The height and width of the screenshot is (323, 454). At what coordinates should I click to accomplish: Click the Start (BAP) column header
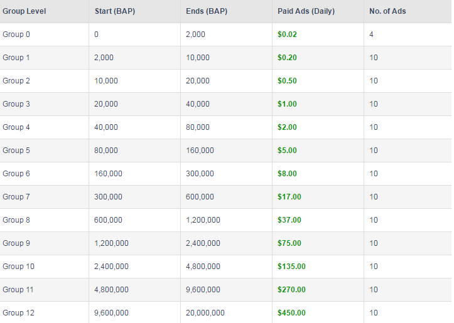115,11
